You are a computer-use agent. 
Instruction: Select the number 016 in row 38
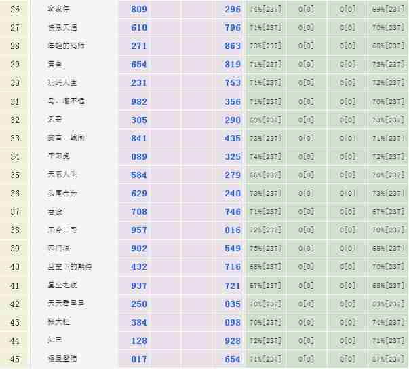(x=233, y=230)
